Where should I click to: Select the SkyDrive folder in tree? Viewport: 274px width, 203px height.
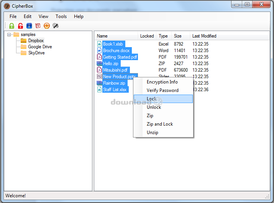pyautogui.click(x=36, y=53)
